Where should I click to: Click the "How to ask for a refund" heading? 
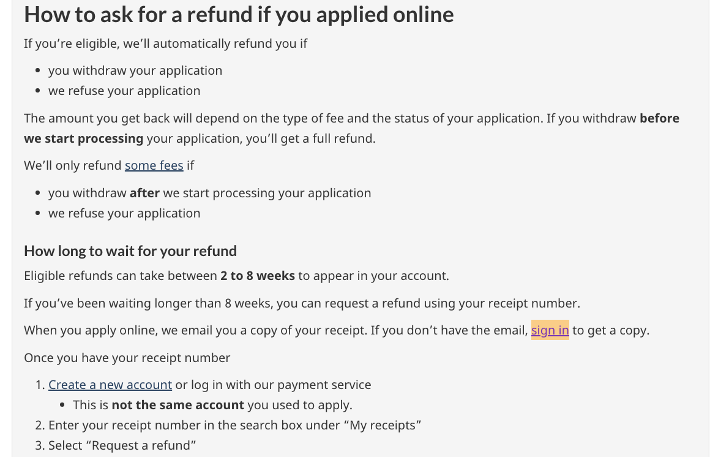point(239,15)
